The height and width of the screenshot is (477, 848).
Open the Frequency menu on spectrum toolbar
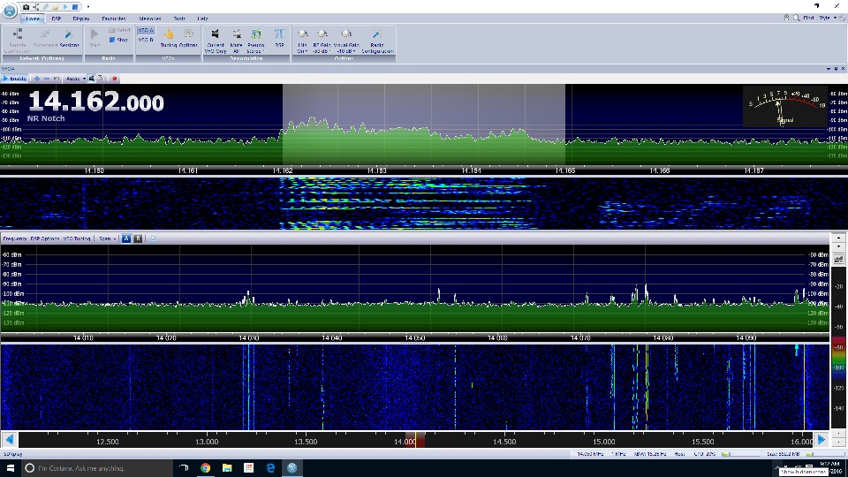(15, 238)
